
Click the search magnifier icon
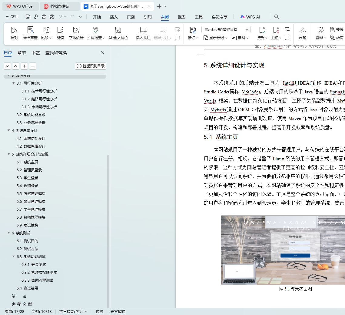(x=277, y=17)
